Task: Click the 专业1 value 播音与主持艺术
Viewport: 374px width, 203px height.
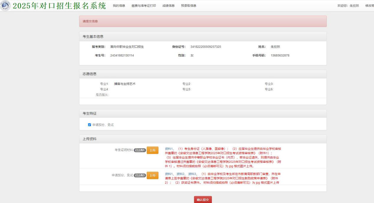Action: [x=125, y=84]
